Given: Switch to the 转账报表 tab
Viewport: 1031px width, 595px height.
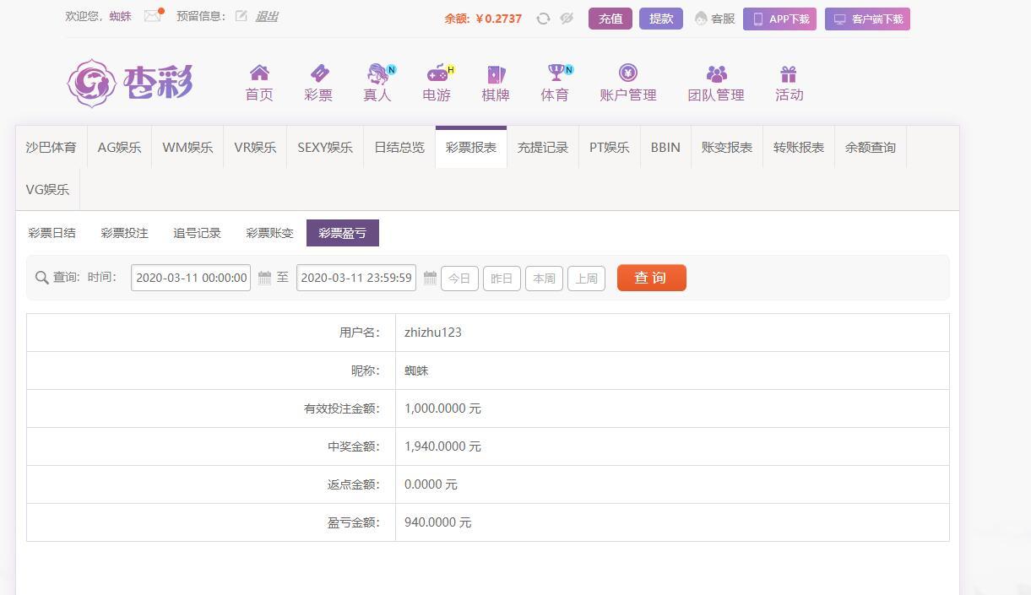Looking at the screenshot, I should point(799,147).
